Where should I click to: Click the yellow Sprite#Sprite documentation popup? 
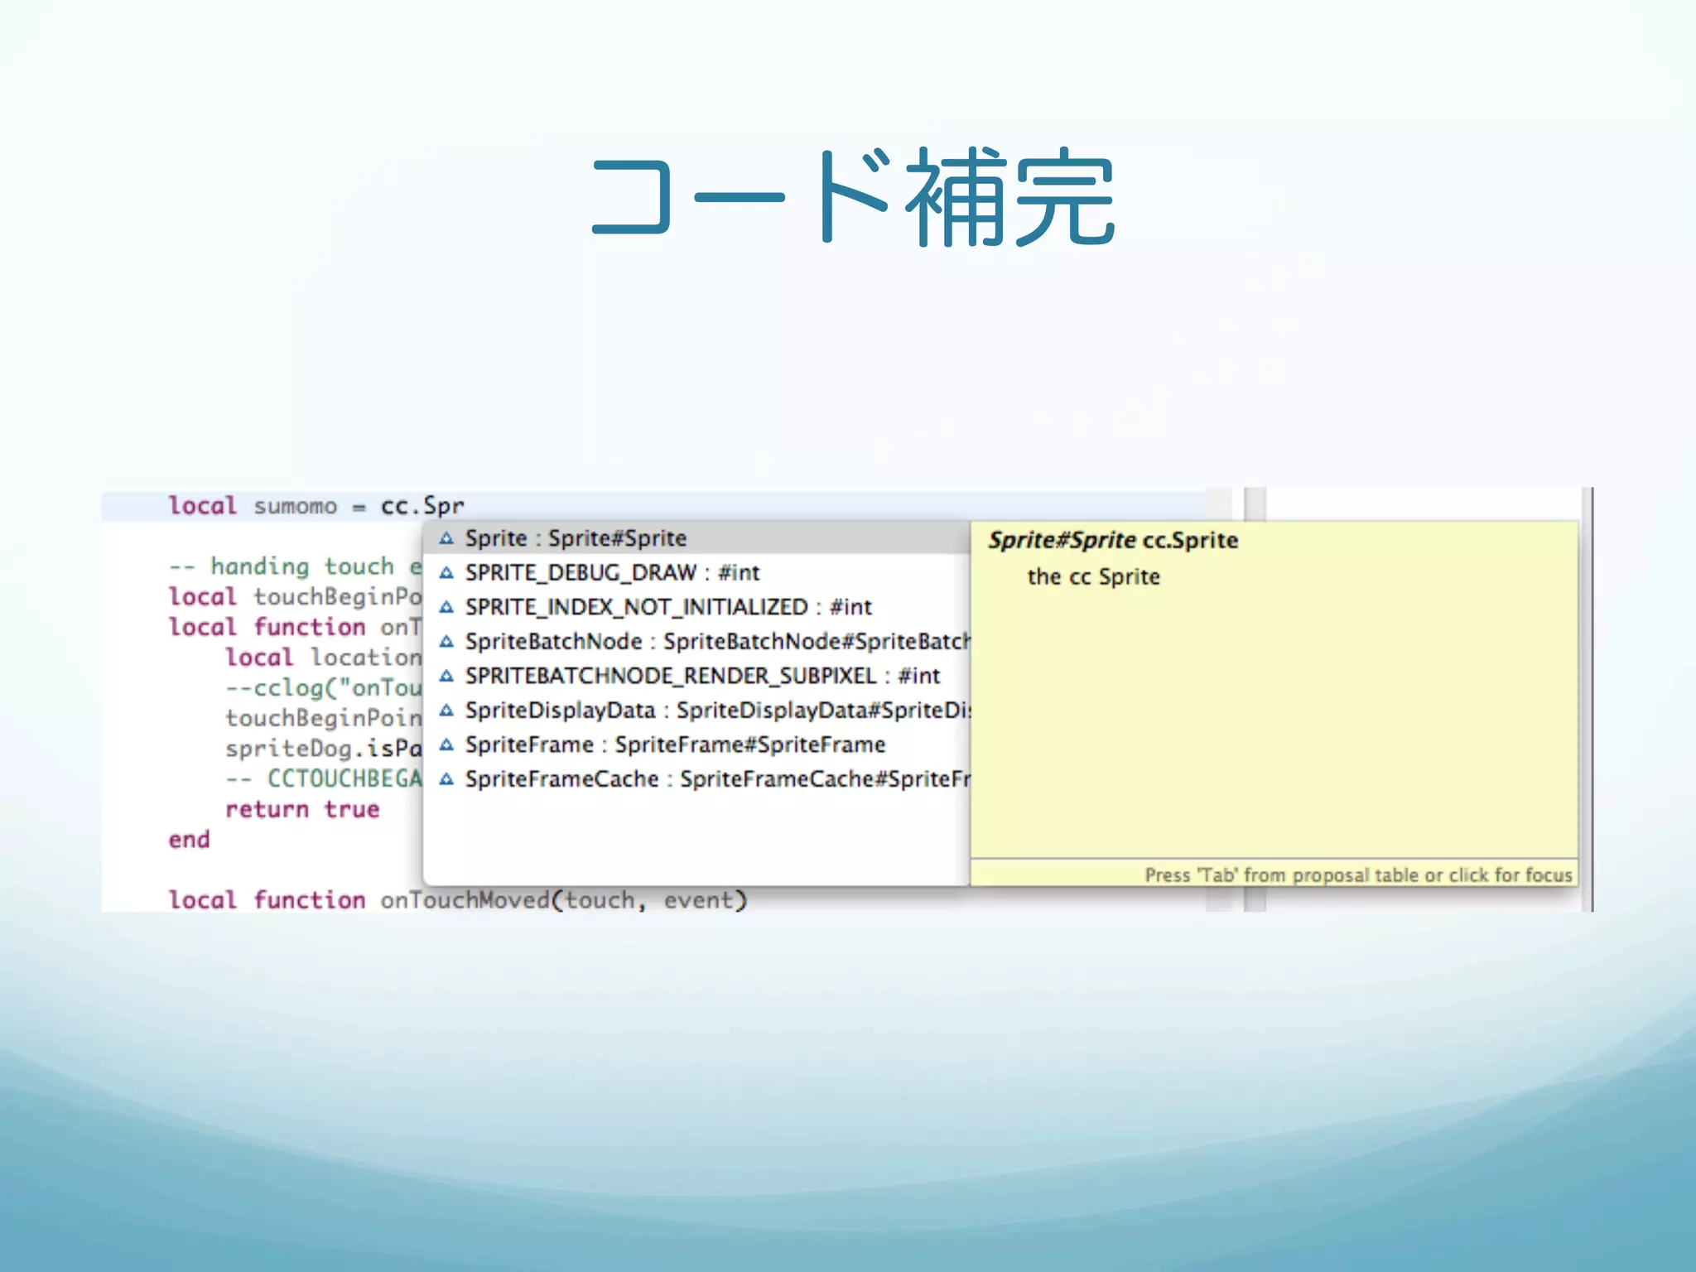coord(1274,696)
